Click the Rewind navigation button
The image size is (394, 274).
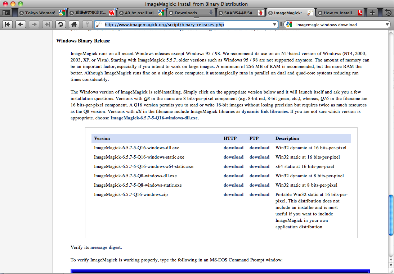(x=8, y=24)
